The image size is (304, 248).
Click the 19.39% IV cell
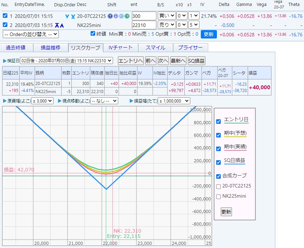[145, 84]
